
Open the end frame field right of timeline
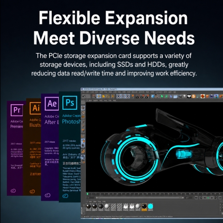189,198
